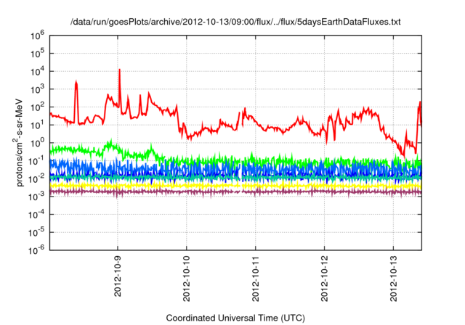Click the 10^0 y-axis tick label
This screenshot has width=465, height=325.
pyautogui.click(x=37, y=143)
